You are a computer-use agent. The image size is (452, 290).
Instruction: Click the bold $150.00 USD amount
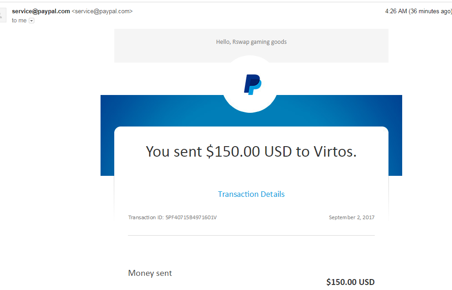coord(351,282)
